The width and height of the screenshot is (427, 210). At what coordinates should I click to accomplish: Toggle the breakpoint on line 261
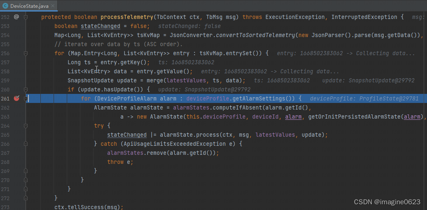click(x=16, y=98)
